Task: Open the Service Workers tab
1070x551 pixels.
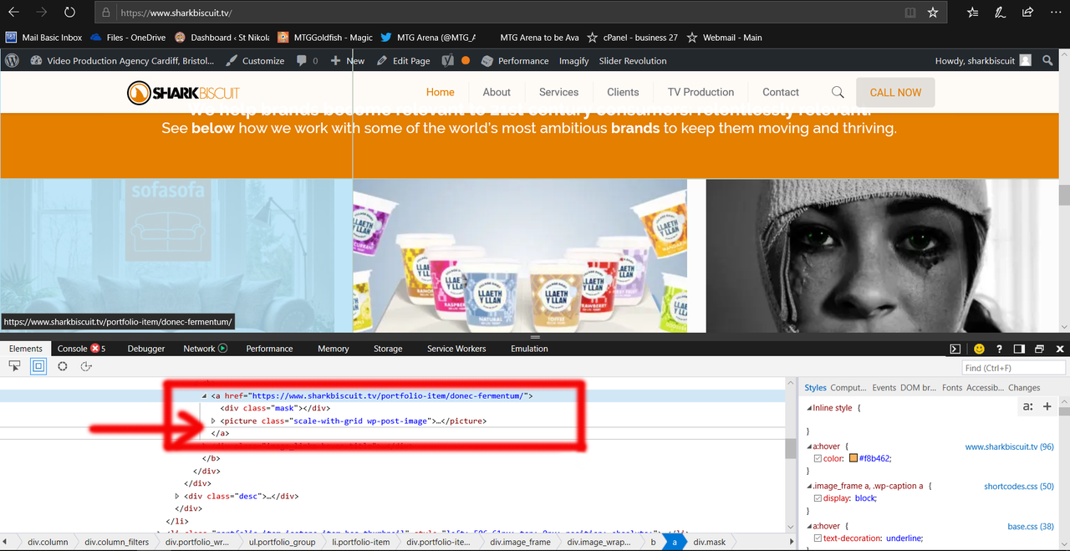Action: tap(456, 349)
